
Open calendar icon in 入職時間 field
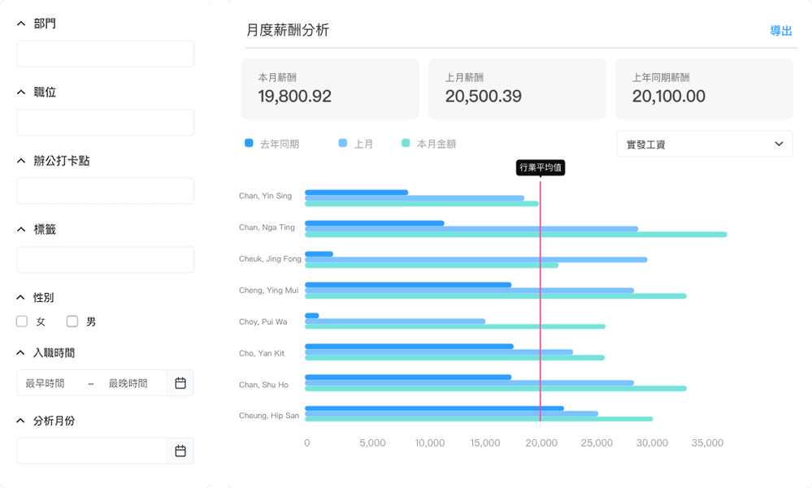(x=180, y=383)
